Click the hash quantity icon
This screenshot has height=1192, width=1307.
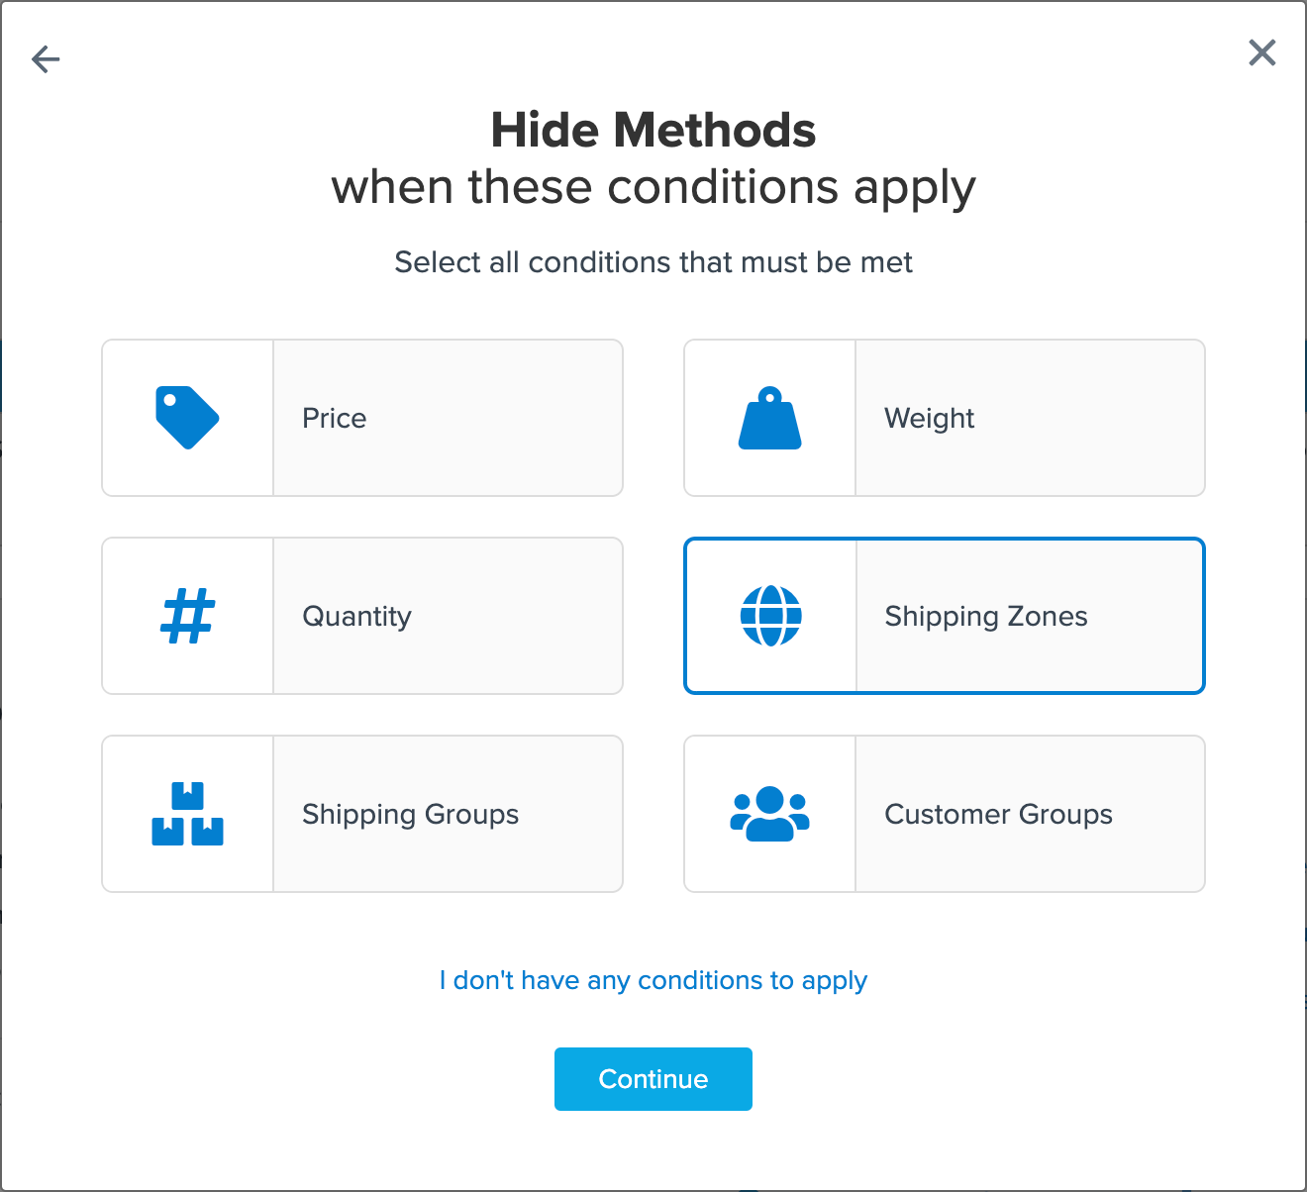(x=187, y=616)
